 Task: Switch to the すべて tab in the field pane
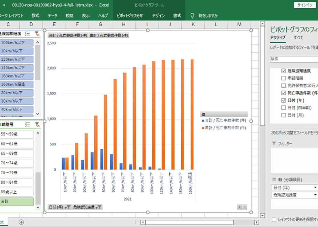pyautogui.click(x=298, y=37)
